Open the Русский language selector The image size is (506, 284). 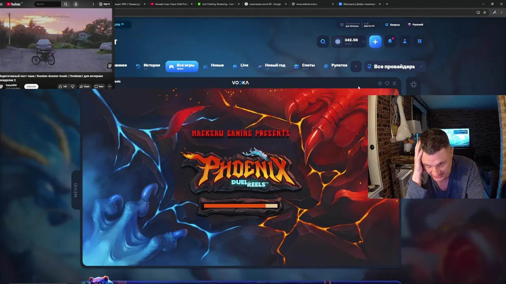click(x=415, y=24)
